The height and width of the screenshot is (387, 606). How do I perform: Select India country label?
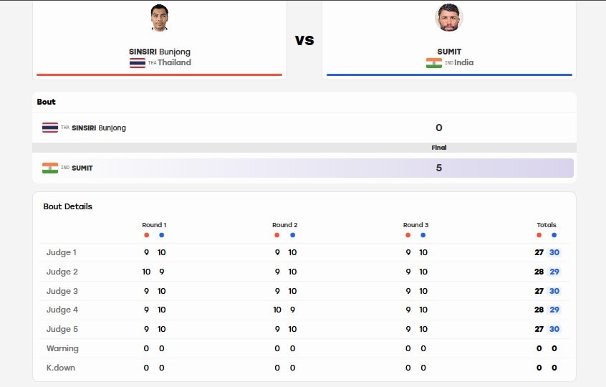click(463, 62)
